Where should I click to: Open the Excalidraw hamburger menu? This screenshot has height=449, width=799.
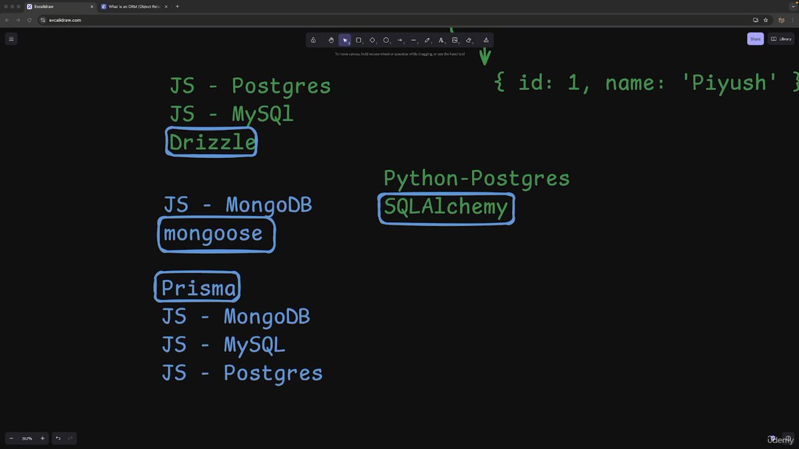[x=11, y=39]
